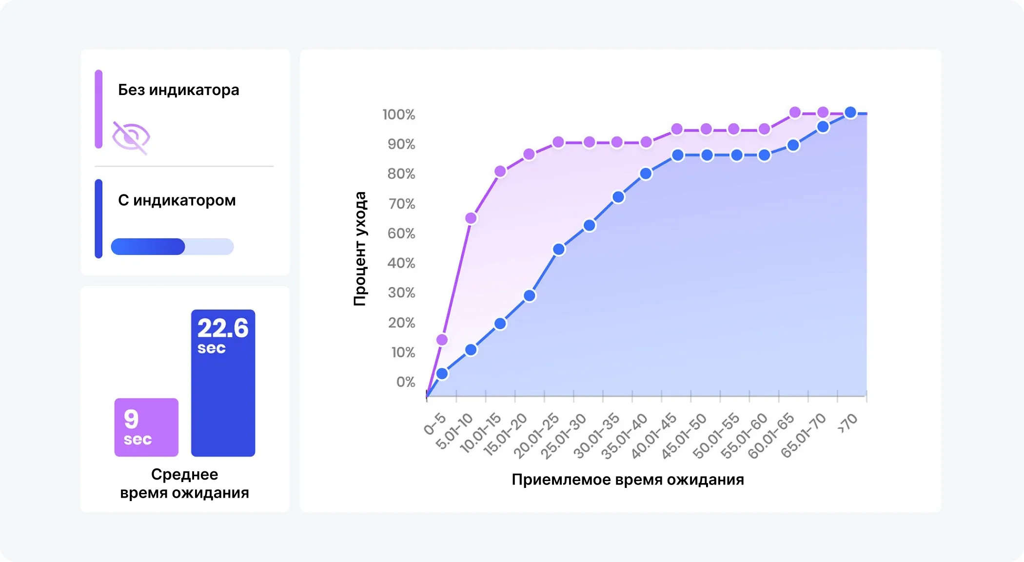Click the 'С индикатором' legend label
Screen dimensions: 1024x562
pos(177,200)
